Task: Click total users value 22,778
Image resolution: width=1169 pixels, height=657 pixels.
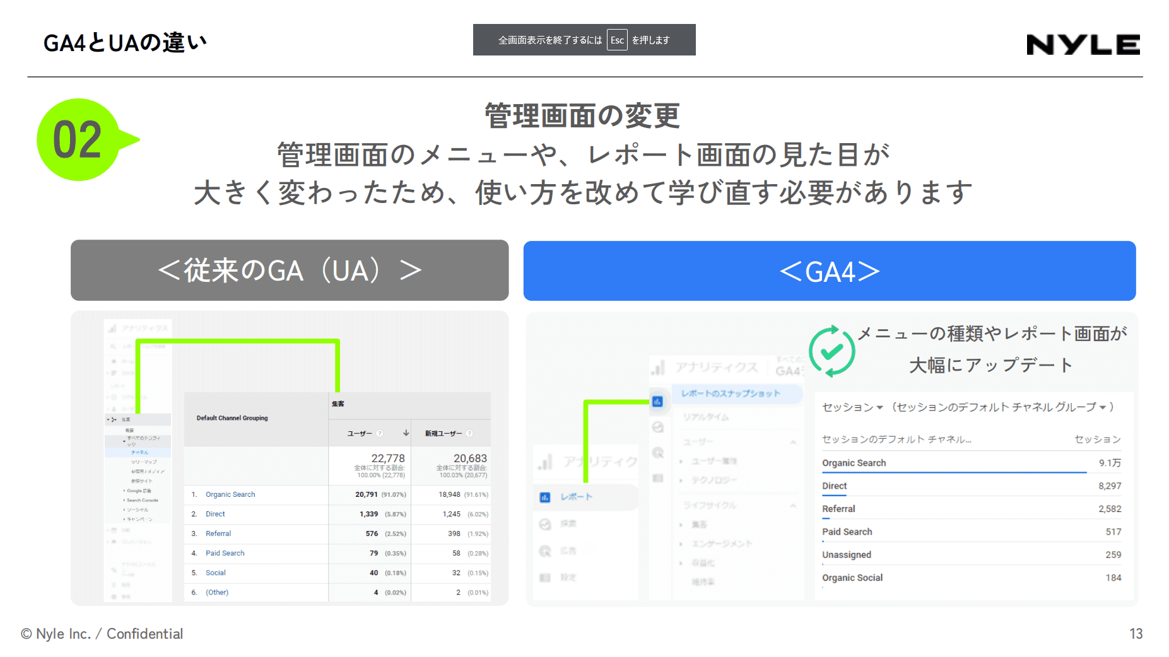Action: point(388,458)
